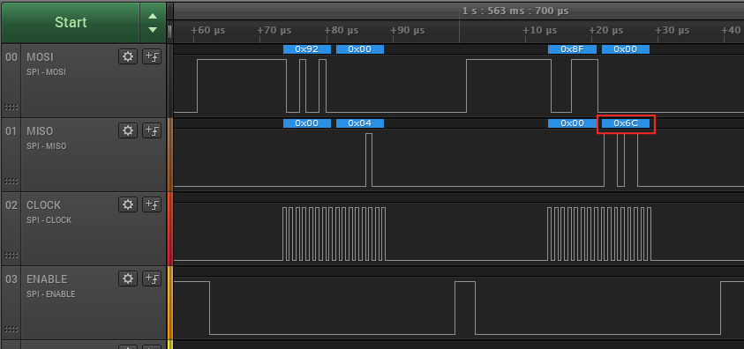Click the ENABLE channel name label
Image resolution: width=744 pixels, height=349 pixels.
[x=47, y=278]
